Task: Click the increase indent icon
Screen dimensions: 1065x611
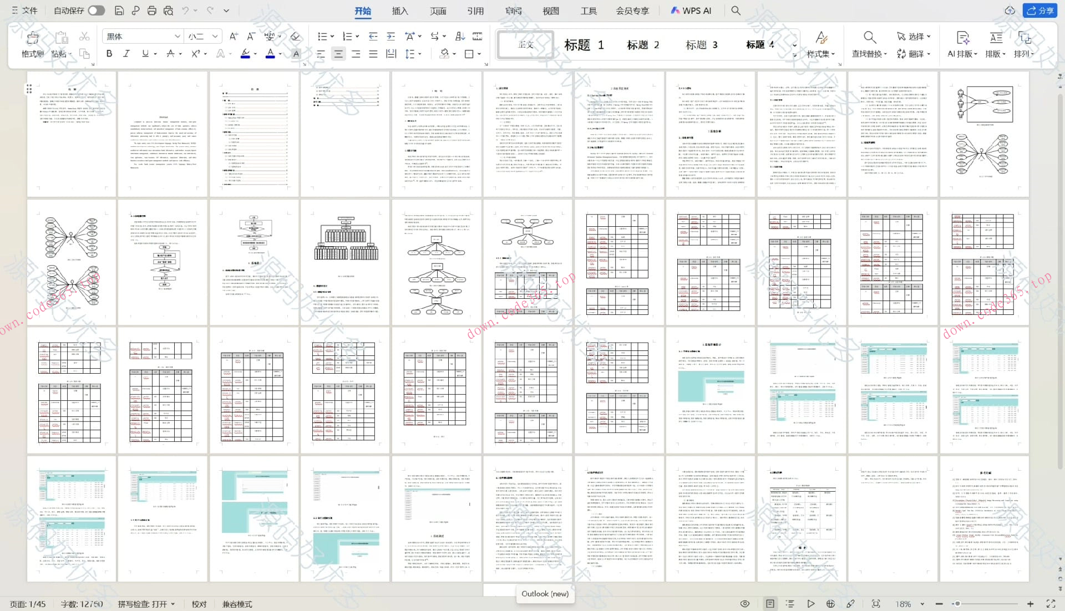Action: click(x=391, y=37)
